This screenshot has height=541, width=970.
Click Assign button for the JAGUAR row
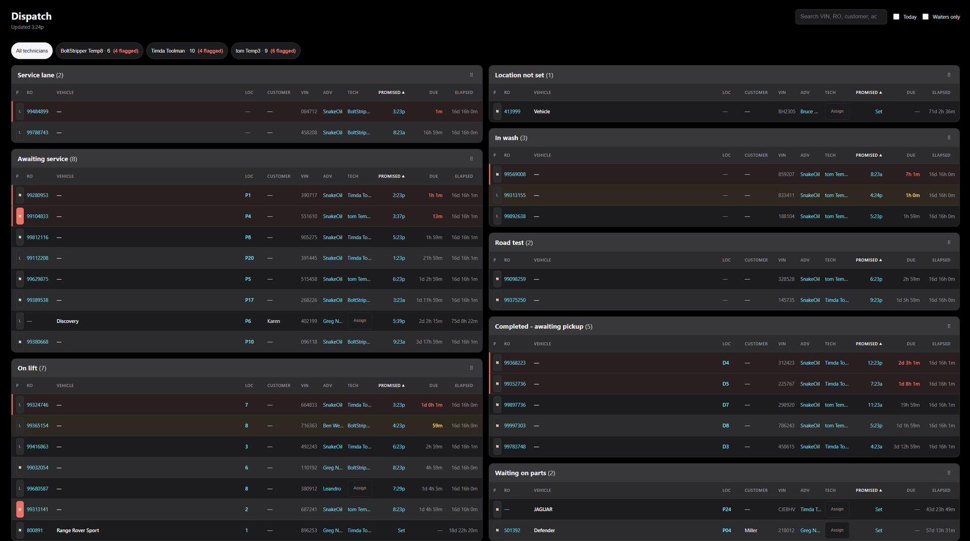pyautogui.click(x=837, y=509)
